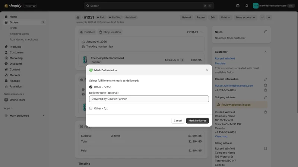Open the Mark Delivered app in sidebar
Viewport: 298px width, 167px height.
(x=19, y=116)
